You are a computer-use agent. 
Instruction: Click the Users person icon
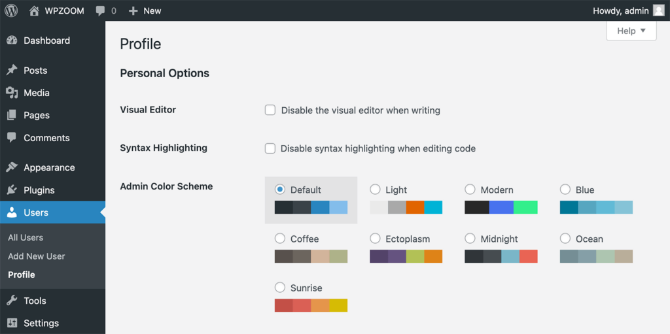click(12, 212)
